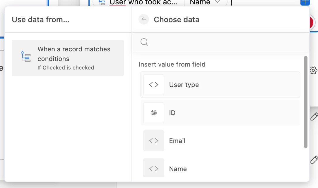Click the field list scrollbar
The image size is (318, 188).
pos(306,102)
